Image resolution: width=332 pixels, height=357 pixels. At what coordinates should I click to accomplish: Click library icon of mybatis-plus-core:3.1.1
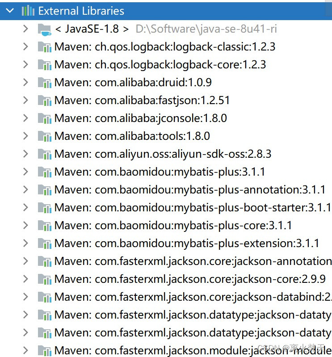(x=45, y=226)
